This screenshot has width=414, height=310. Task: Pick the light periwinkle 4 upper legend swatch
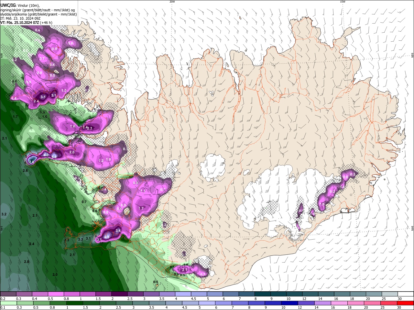[x=183, y=294]
